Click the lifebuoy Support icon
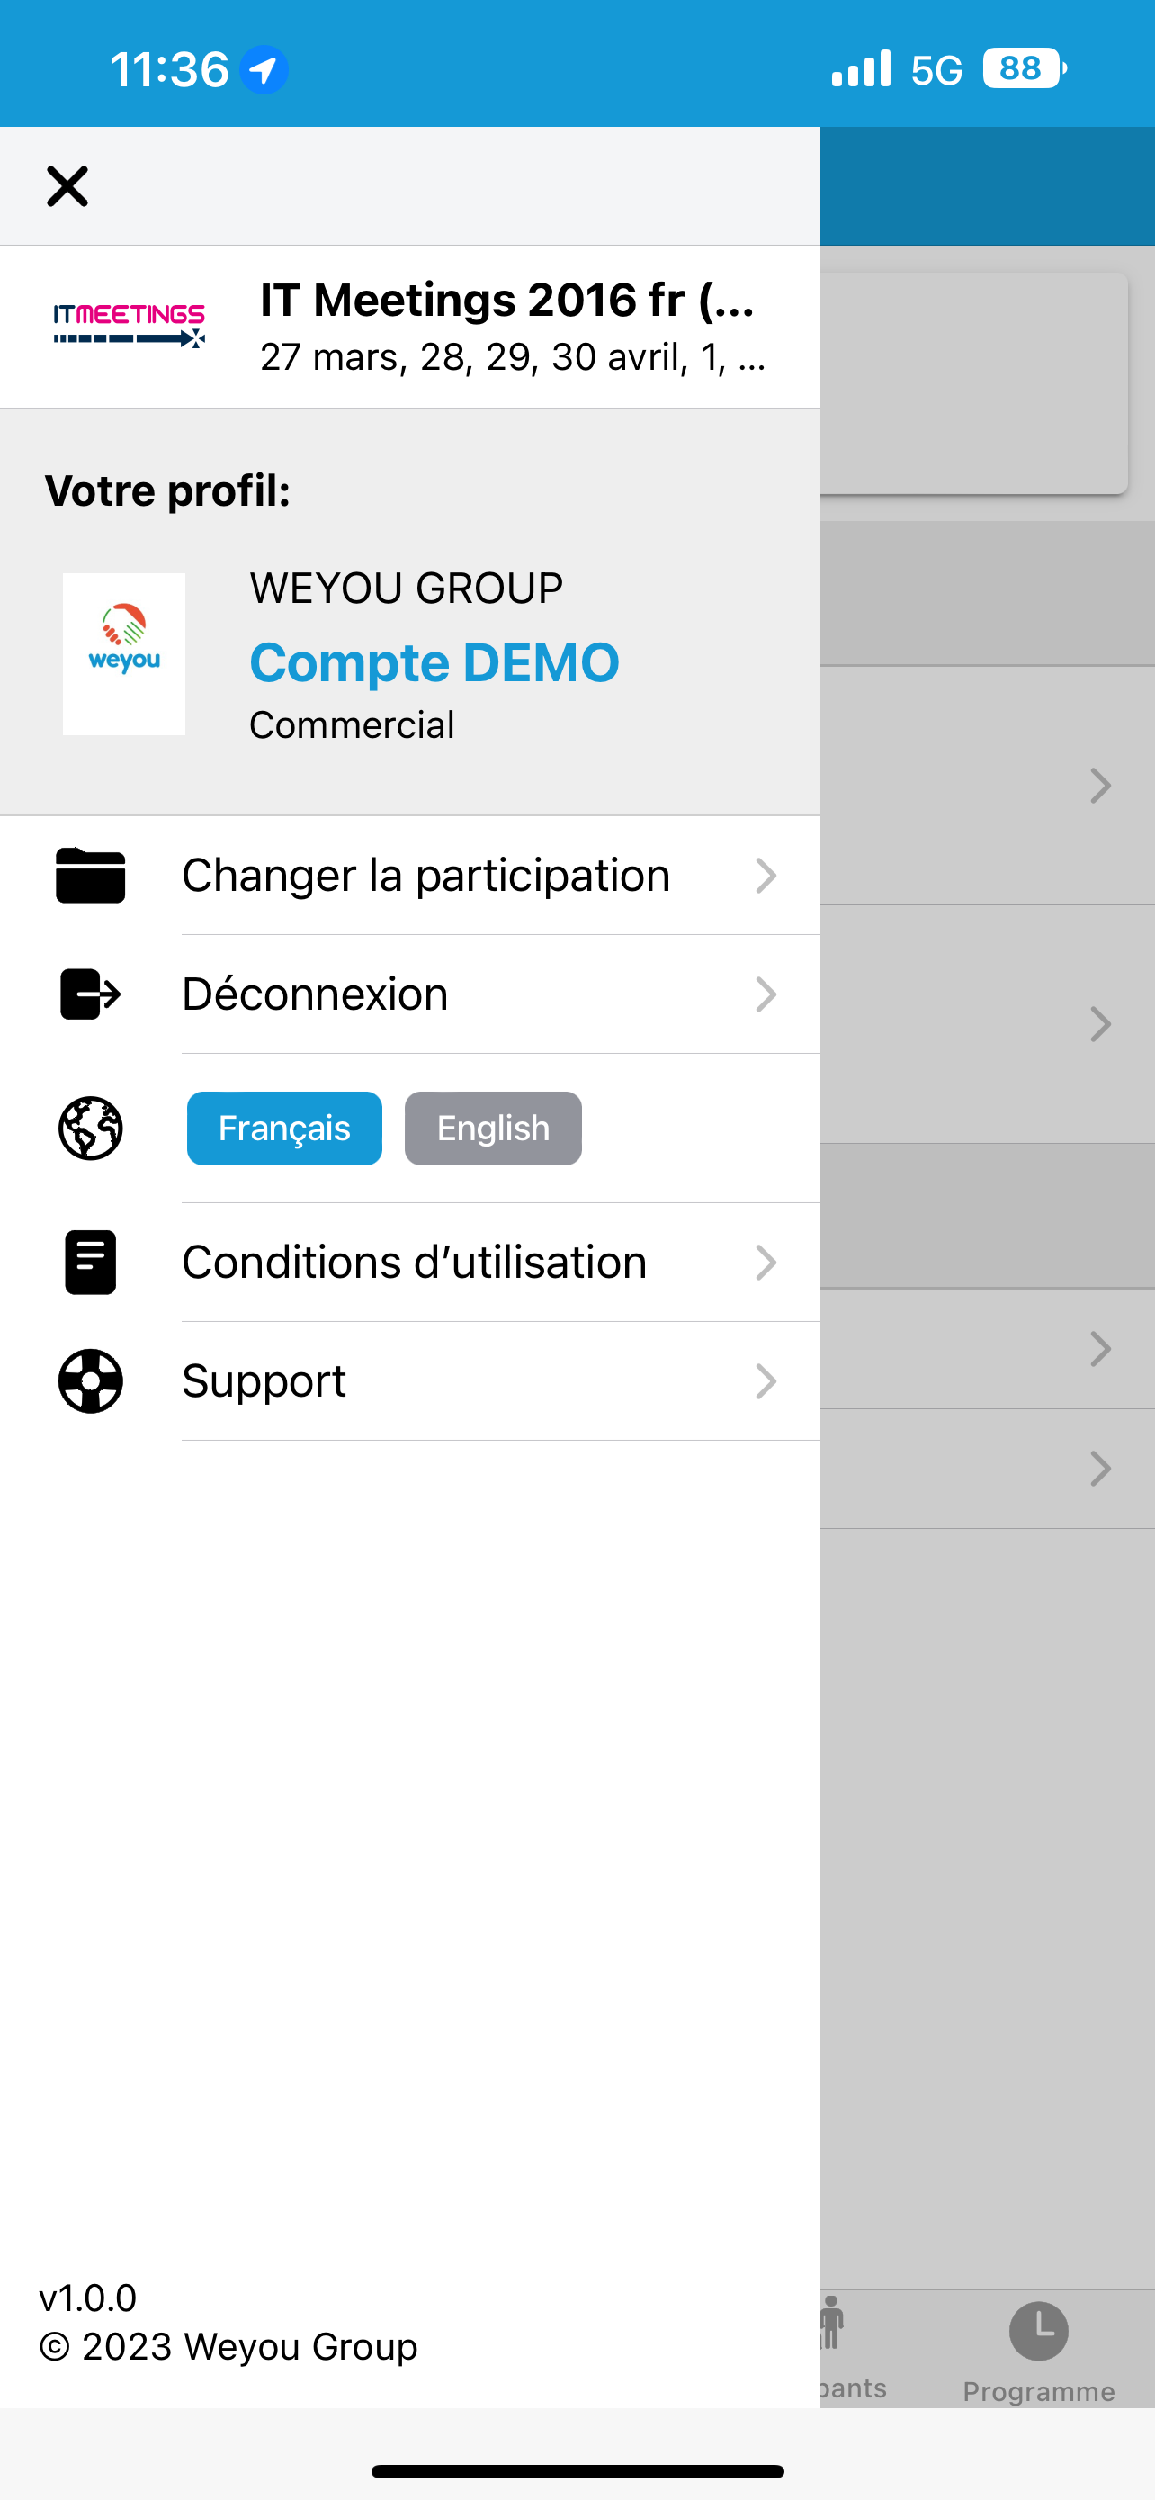 (x=90, y=1380)
